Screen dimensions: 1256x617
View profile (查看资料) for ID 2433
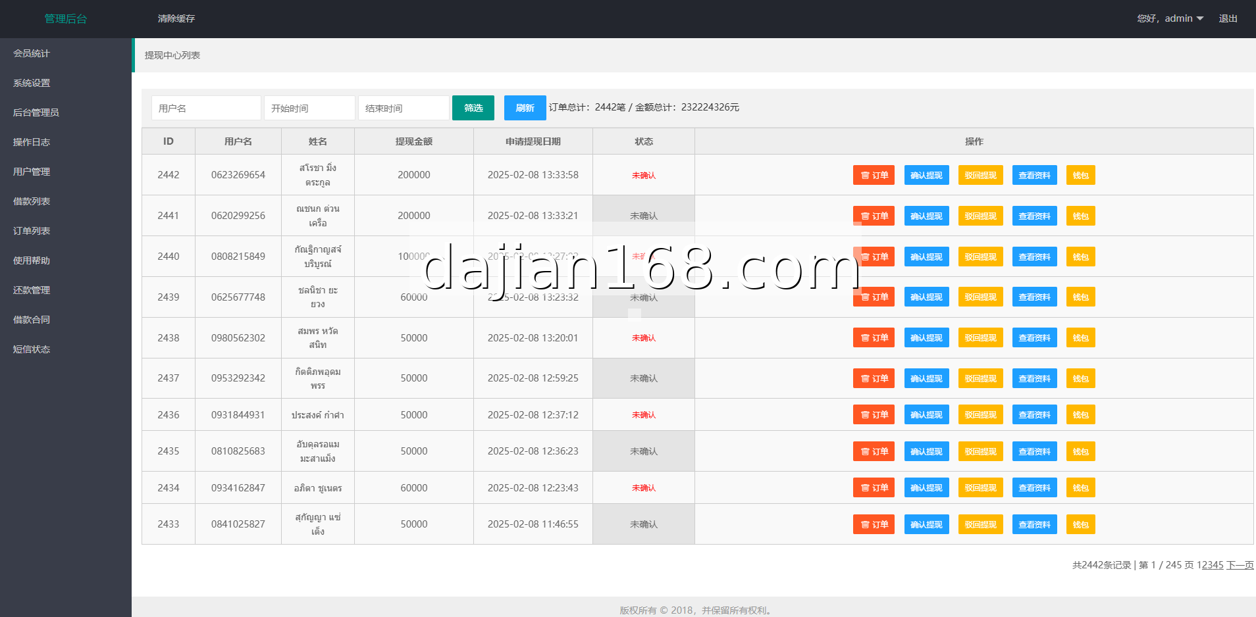click(x=1034, y=524)
